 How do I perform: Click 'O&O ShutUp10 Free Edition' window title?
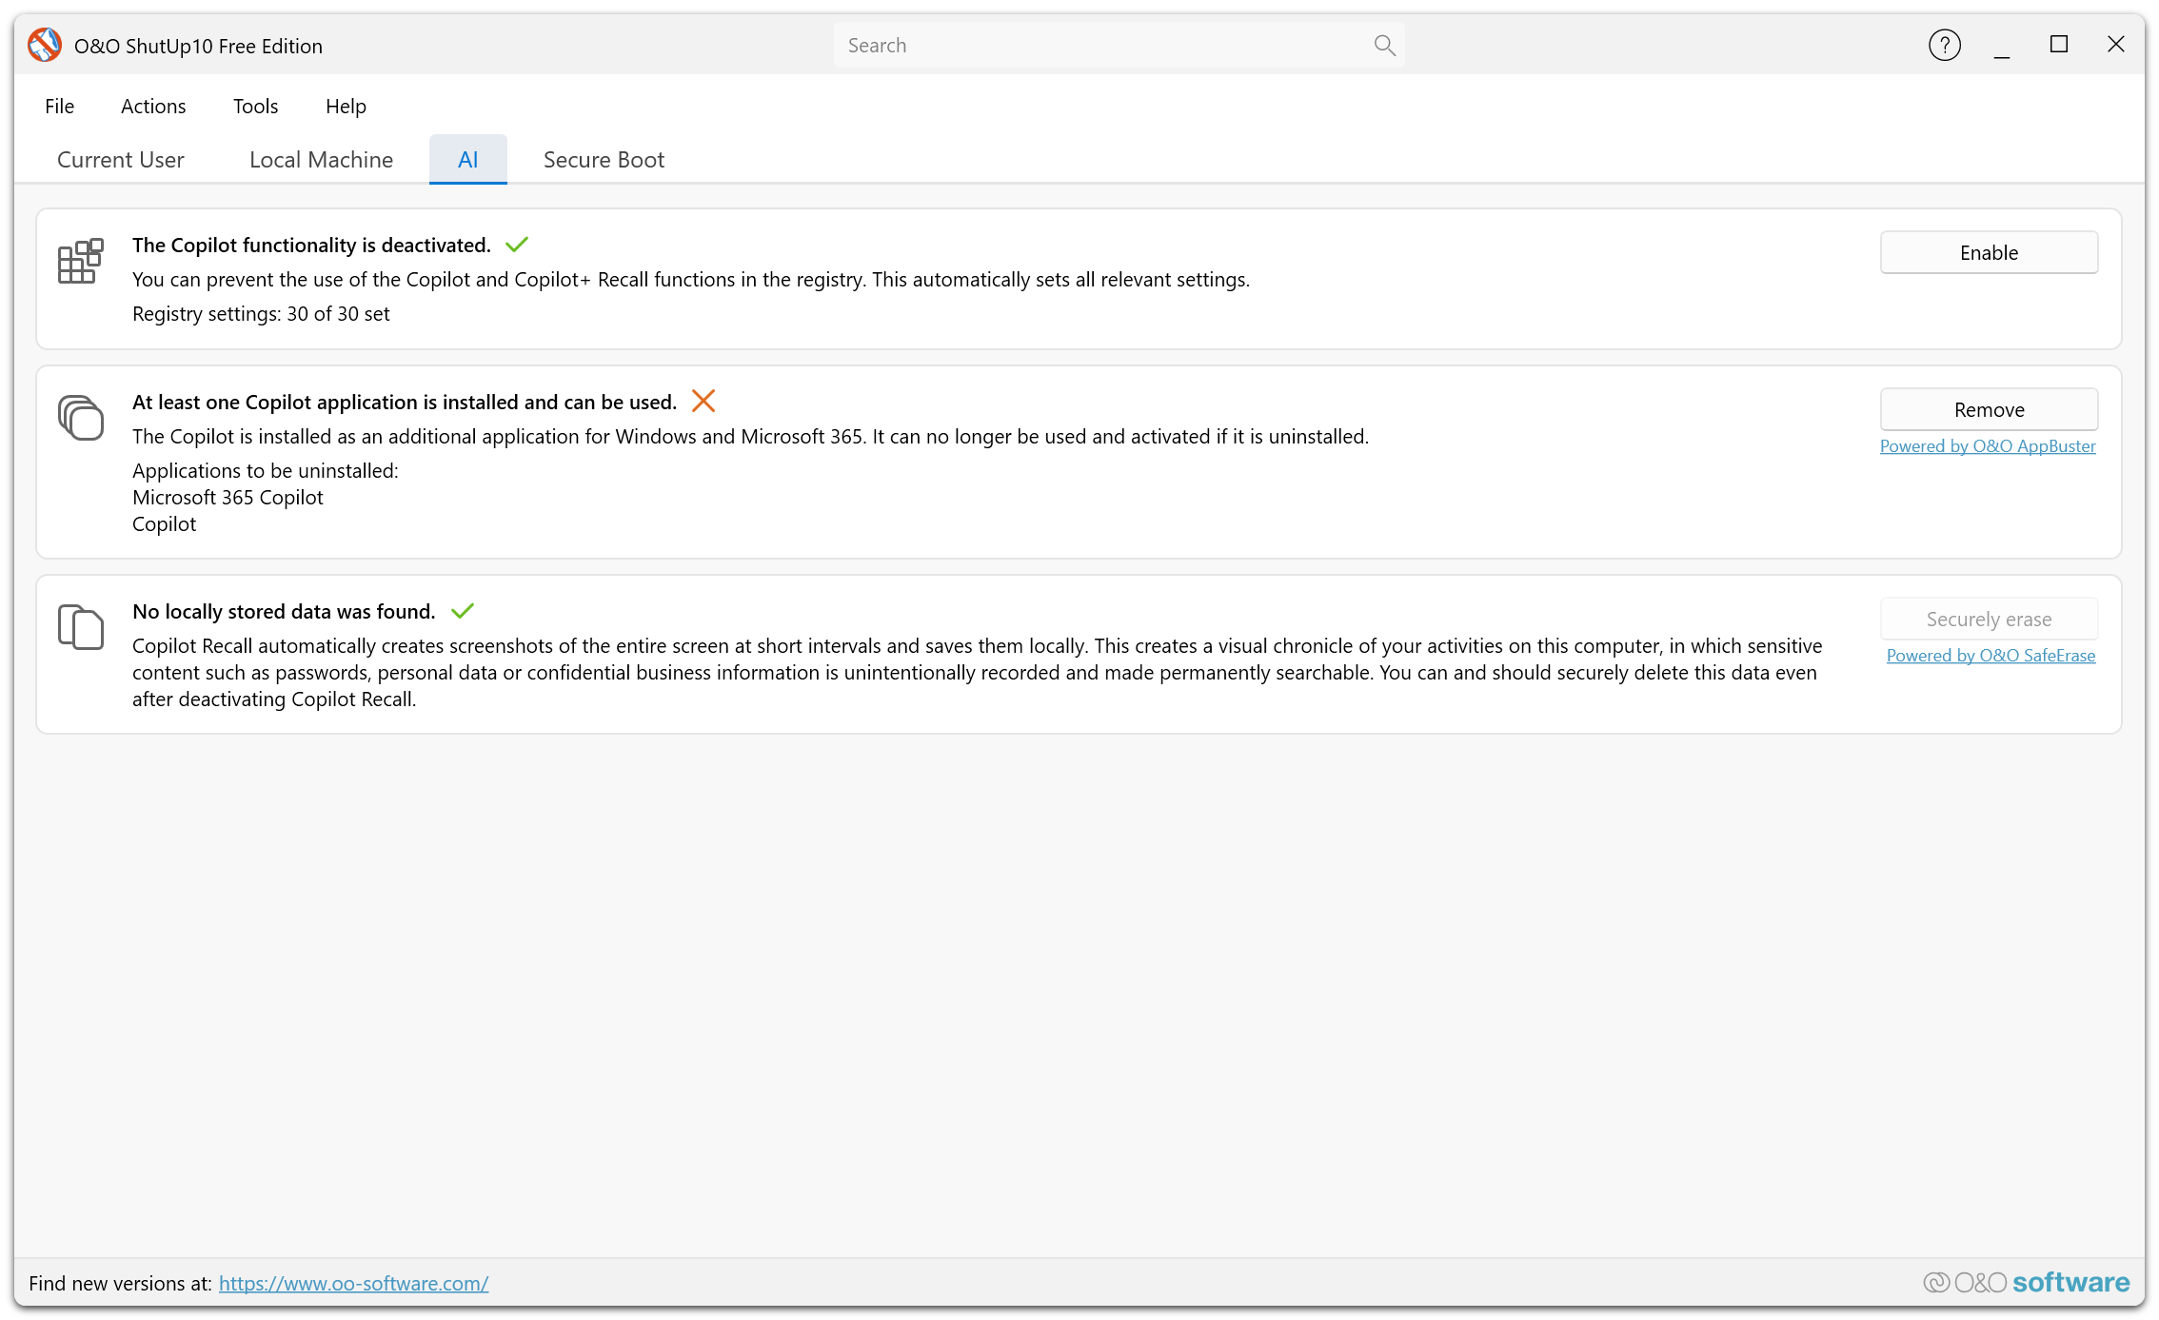click(198, 46)
